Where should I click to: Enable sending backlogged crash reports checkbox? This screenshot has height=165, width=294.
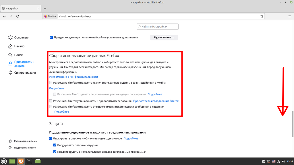point(51,107)
